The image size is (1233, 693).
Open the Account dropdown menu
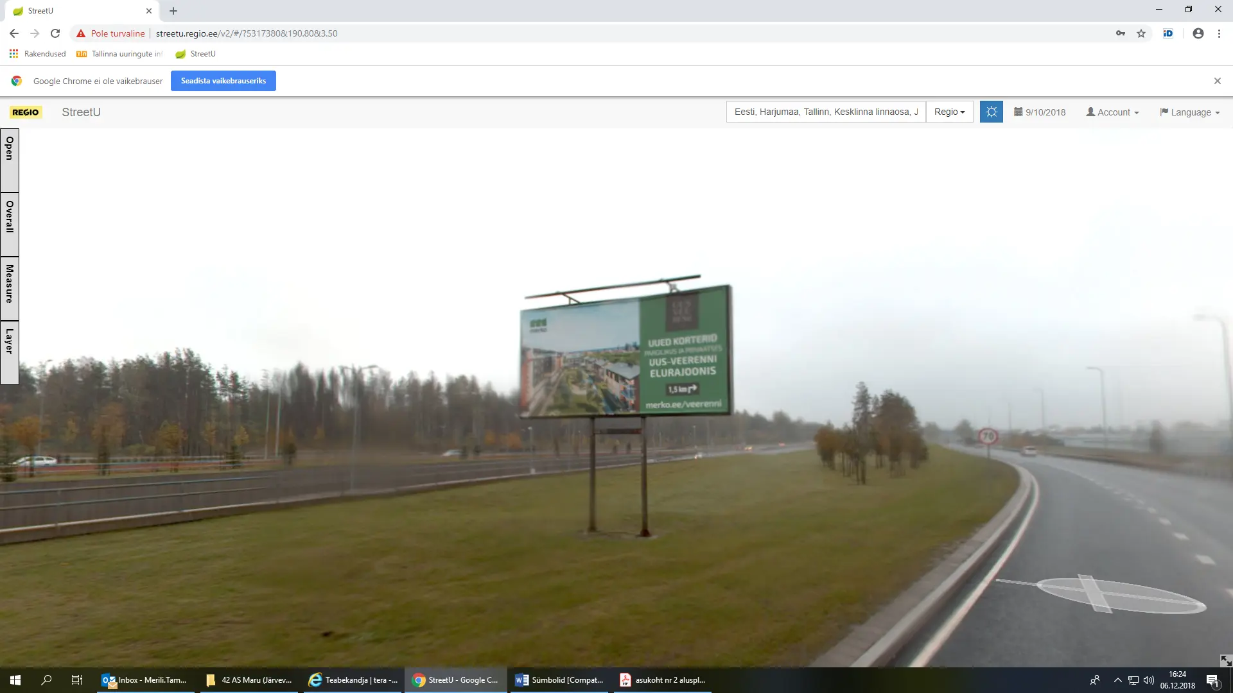point(1112,112)
